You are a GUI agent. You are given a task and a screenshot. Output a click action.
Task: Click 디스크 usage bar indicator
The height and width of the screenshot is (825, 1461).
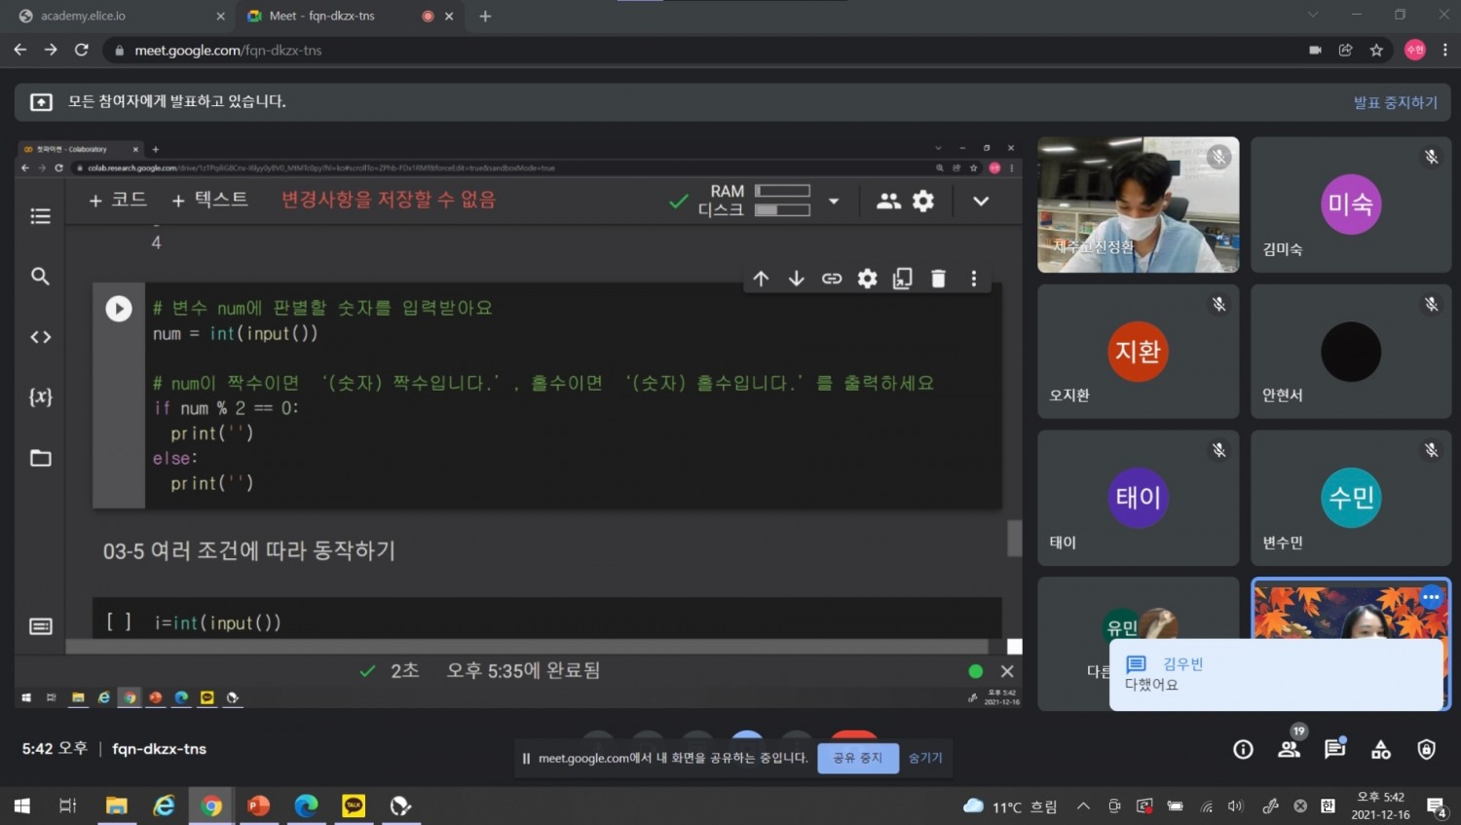pyautogui.click(x=782, y=209)
